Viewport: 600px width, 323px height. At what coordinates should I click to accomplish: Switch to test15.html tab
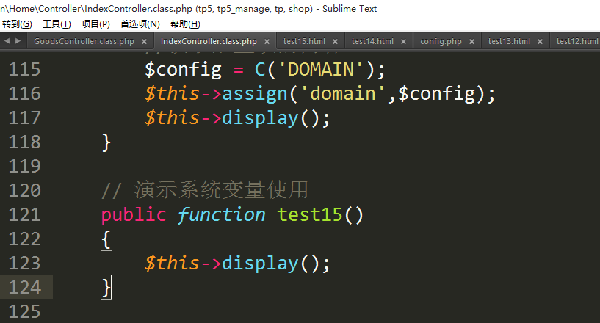point(304,41)
